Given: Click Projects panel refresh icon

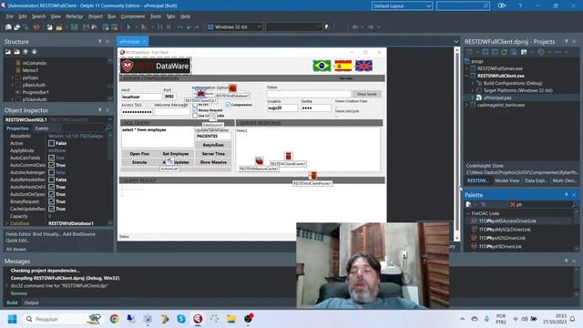Looking at the screenshot, I should tap(504, 52).
